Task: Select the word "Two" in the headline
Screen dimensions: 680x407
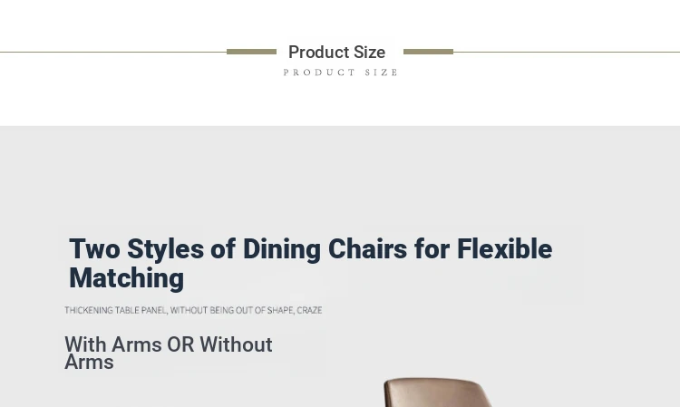Action: coord(94,249)
